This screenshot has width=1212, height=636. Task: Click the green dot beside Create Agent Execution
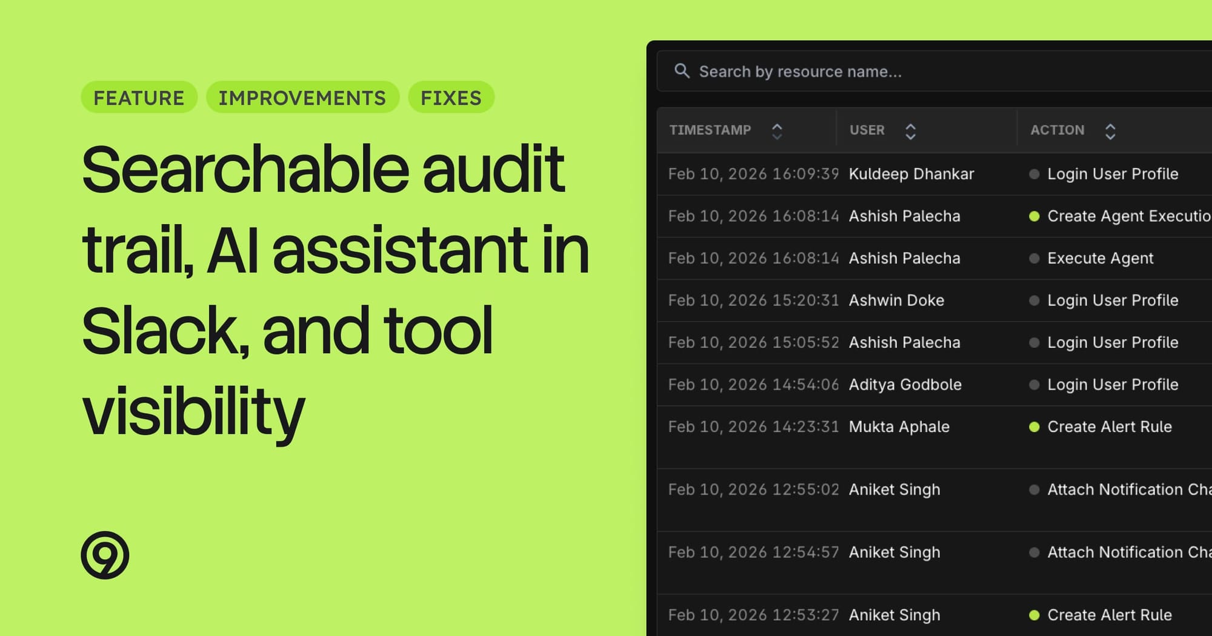tap(1034, 216)
